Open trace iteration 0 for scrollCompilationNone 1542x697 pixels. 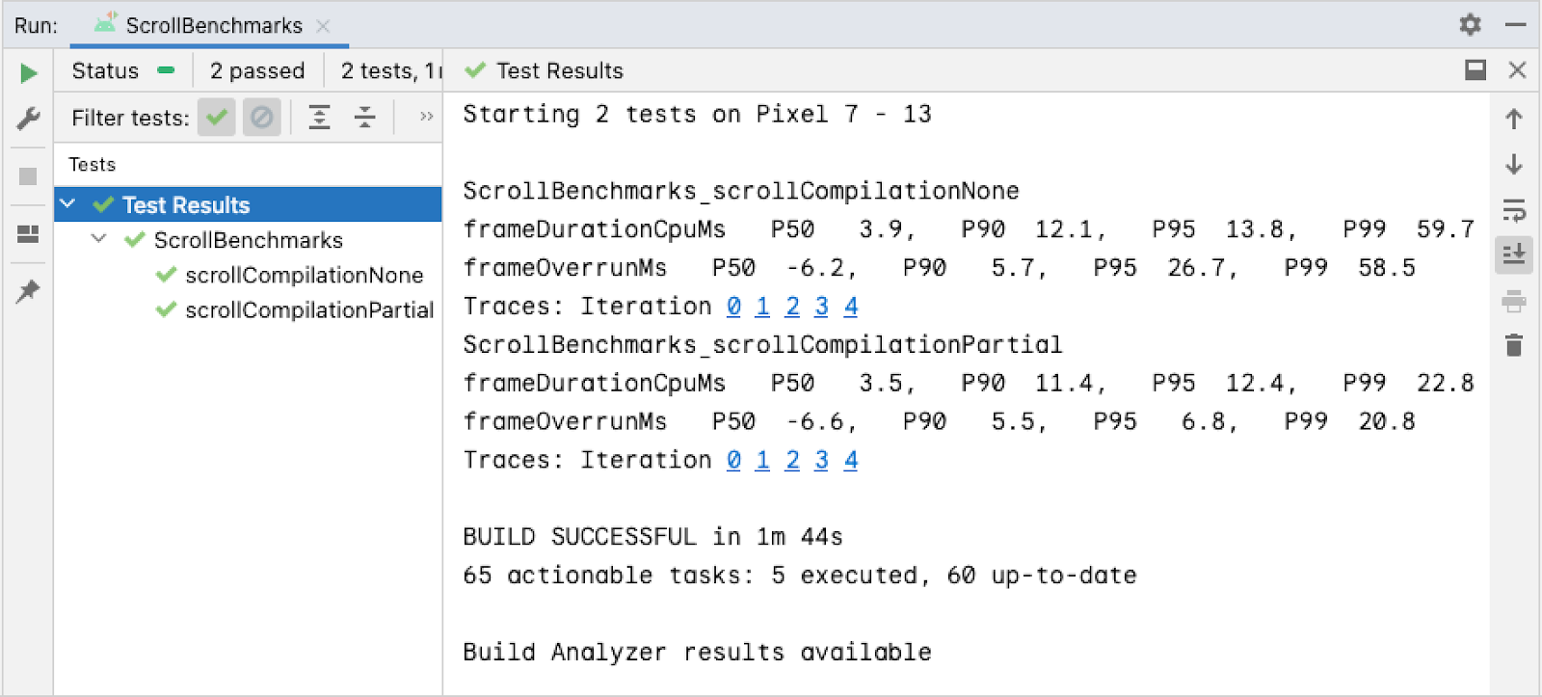(733, 307)
